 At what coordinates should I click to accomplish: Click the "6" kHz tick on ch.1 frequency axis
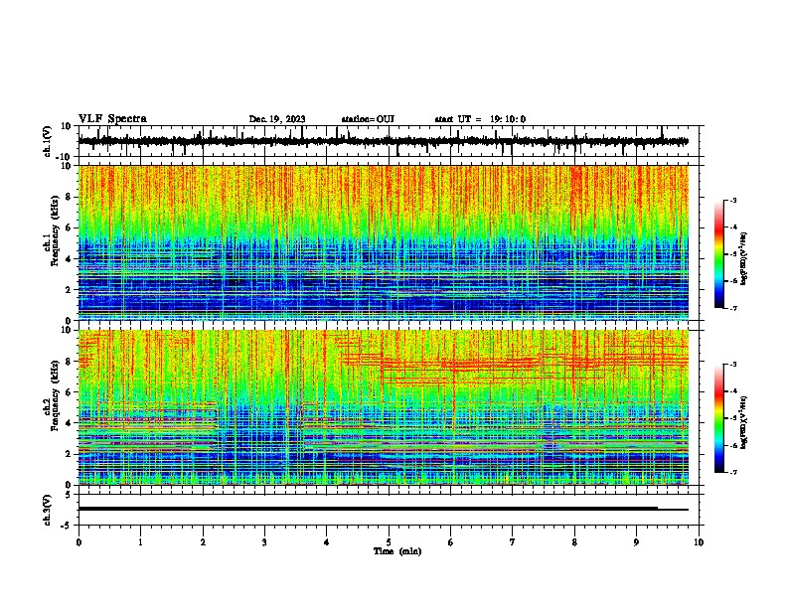[x=70, y=228]
